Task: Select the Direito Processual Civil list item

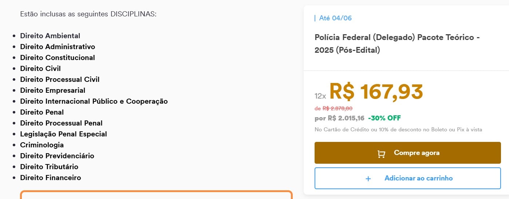Action: click(x=59, y=79)
